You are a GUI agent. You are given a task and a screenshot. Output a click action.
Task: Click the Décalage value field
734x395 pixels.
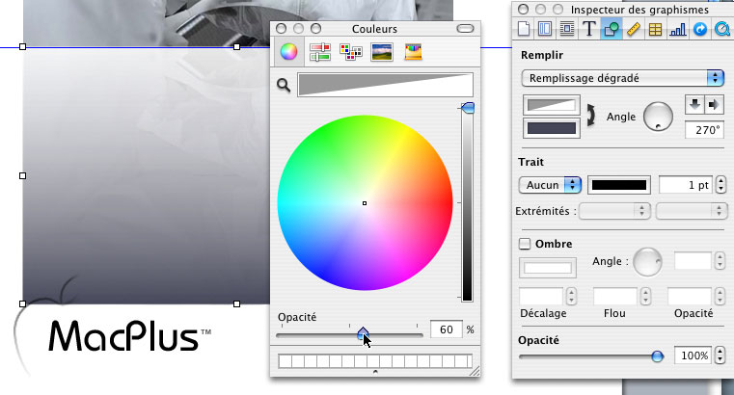click(x=541, y=297)
